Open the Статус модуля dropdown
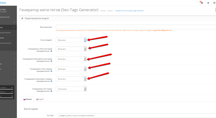 click(x=71, y=40)
